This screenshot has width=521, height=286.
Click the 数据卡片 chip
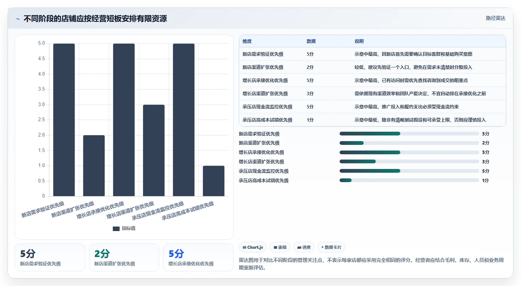pos(331,247)
